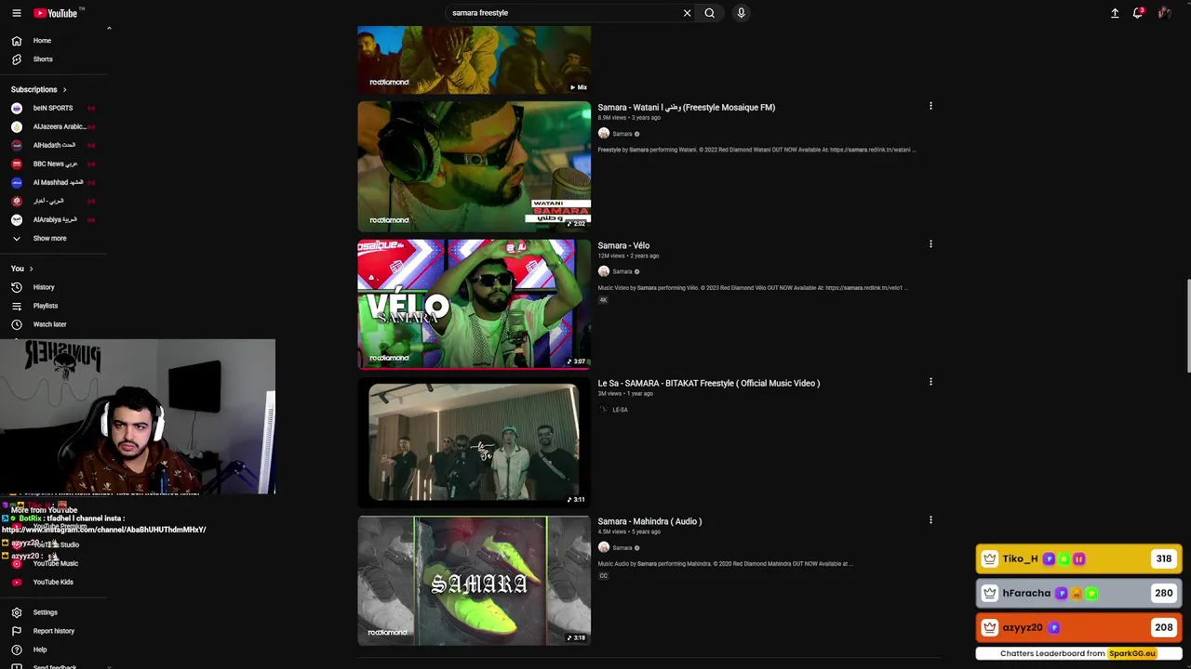This screenshot has width=1191, height=669.
Task: Click the History clock icon
Action: [x=16, y=287]
